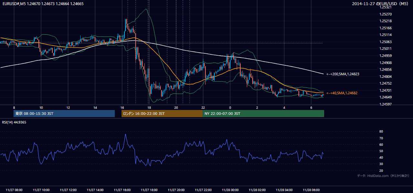Click the RSI scale value 80

[x=381, y=132]
